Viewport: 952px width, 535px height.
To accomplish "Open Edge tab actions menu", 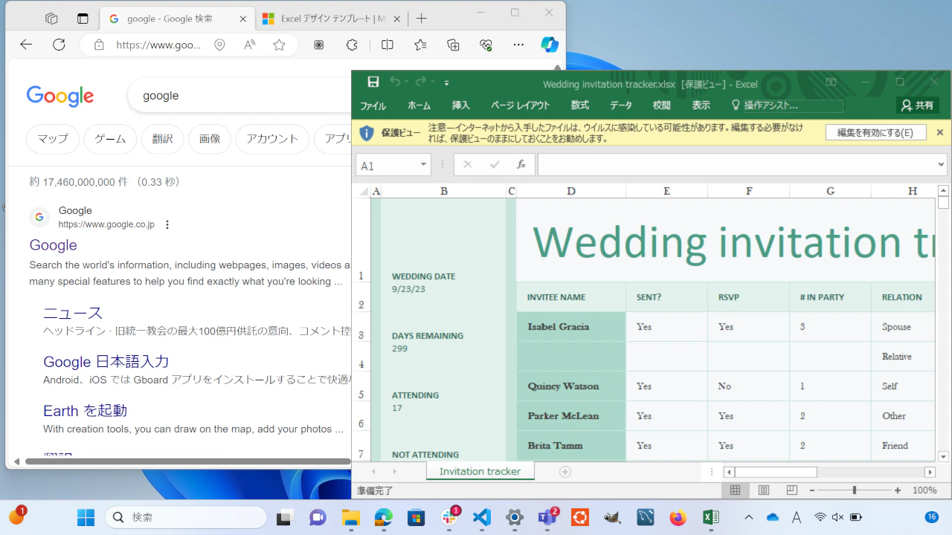I will [83, 18].
